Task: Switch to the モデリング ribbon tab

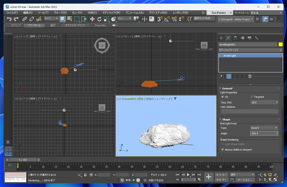Action: pyautogui.click(x=16, y=25)
